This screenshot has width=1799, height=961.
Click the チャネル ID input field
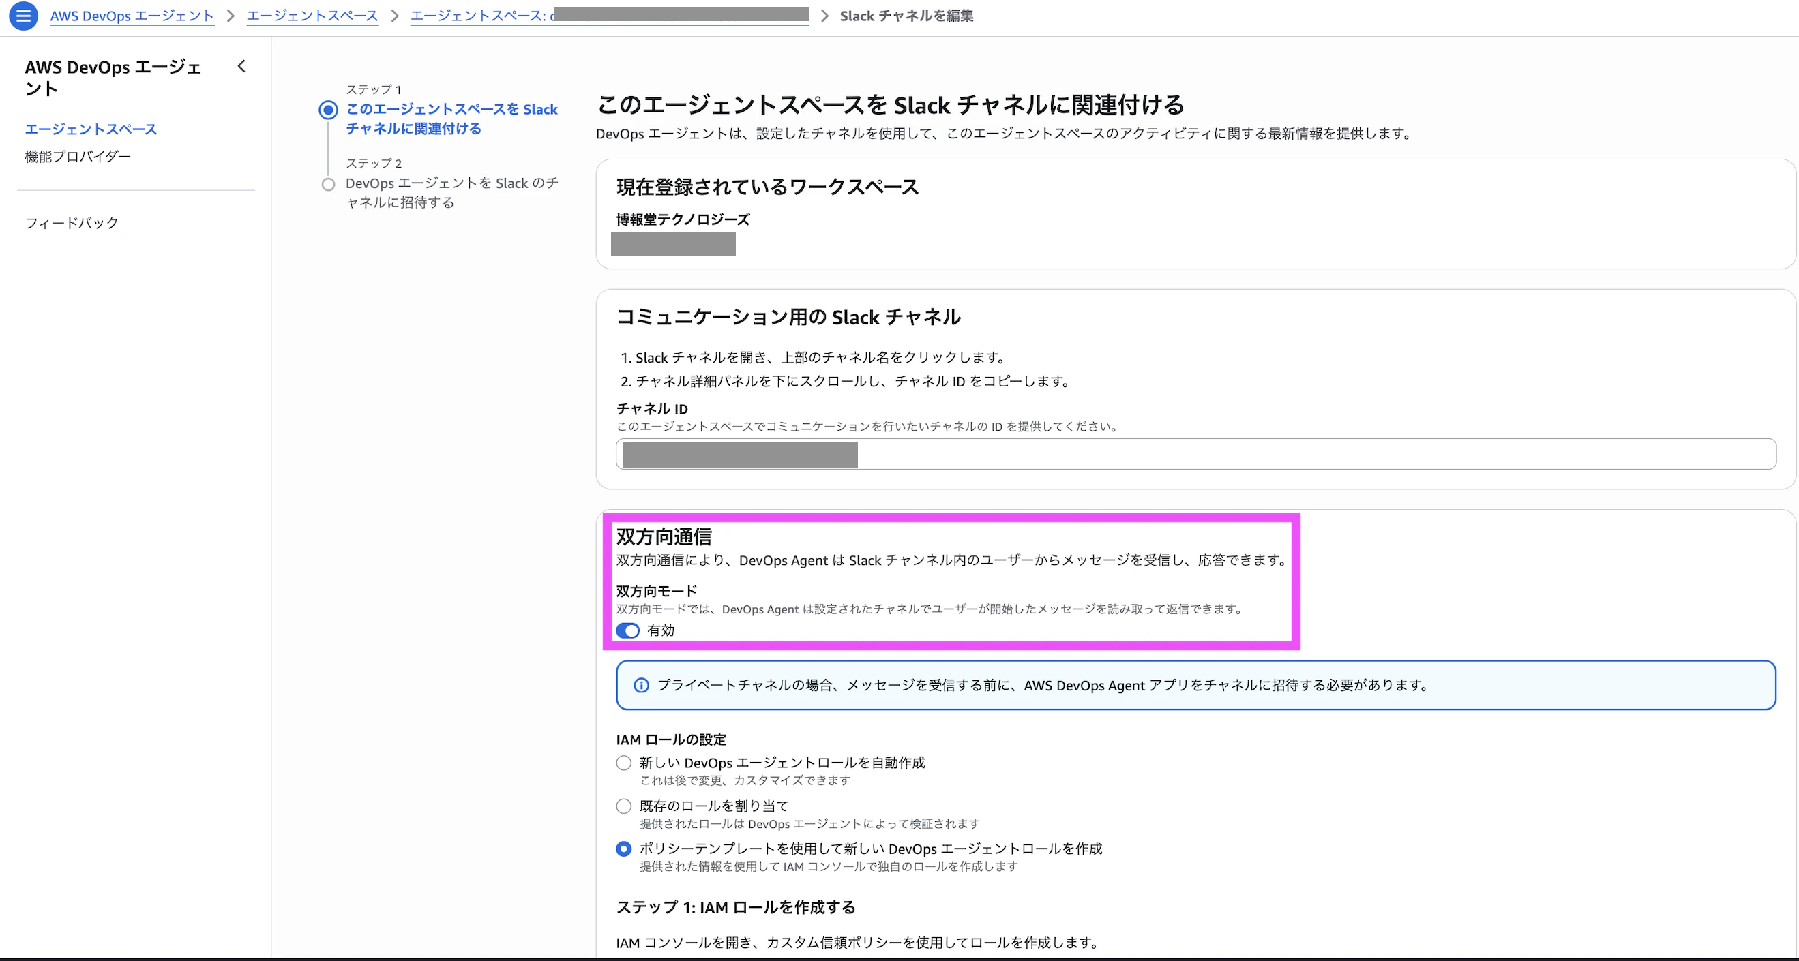[1195, 455]
